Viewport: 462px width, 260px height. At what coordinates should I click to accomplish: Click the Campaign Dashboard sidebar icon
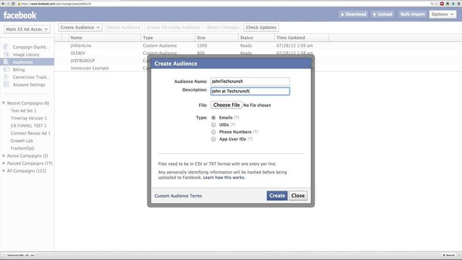point(6,47)
